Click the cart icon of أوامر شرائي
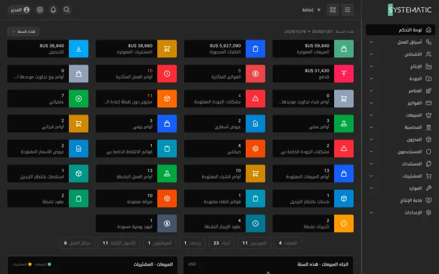 pos(79,124)
